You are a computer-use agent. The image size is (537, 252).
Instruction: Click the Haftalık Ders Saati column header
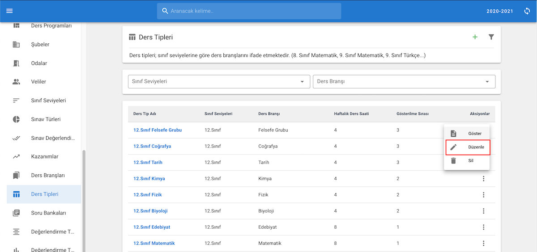351,114
